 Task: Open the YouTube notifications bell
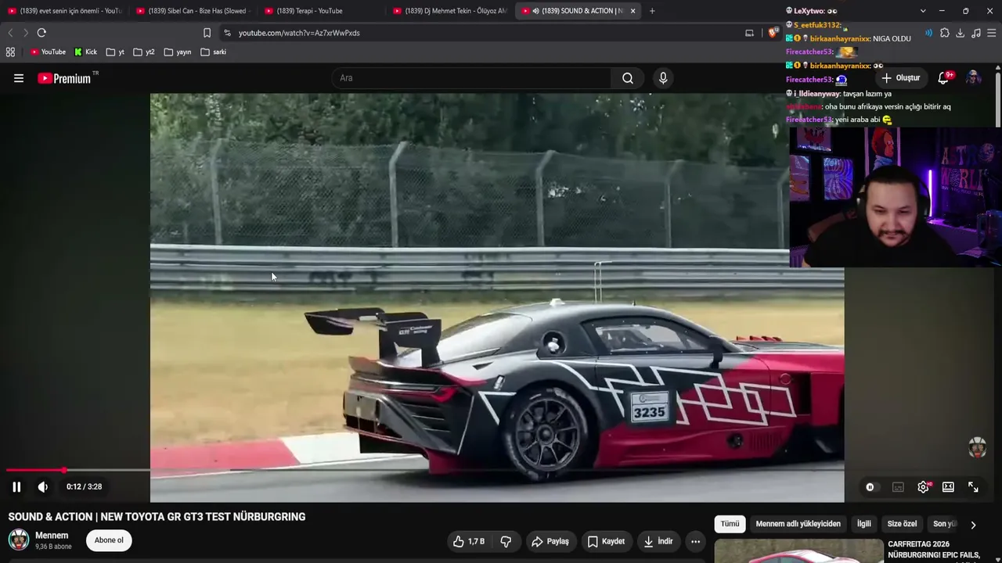(943, 78)
